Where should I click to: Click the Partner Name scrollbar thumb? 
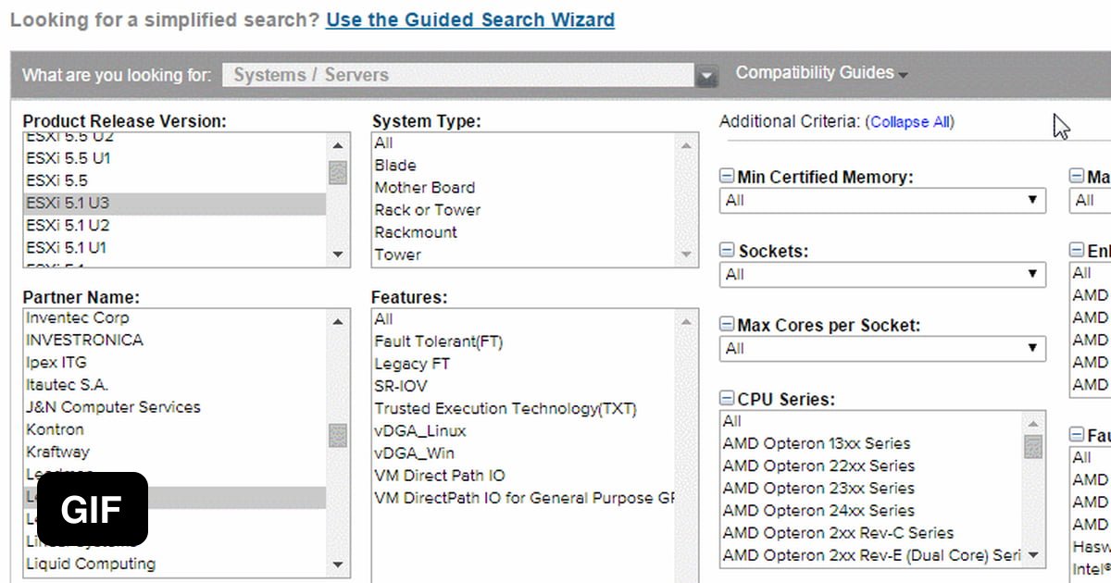[x=338, y=435]
